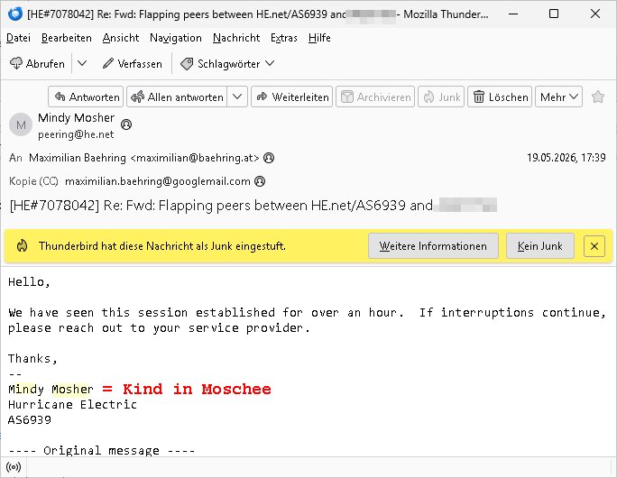
Task: Open the Hilfe menu
Action: [319, 38]
